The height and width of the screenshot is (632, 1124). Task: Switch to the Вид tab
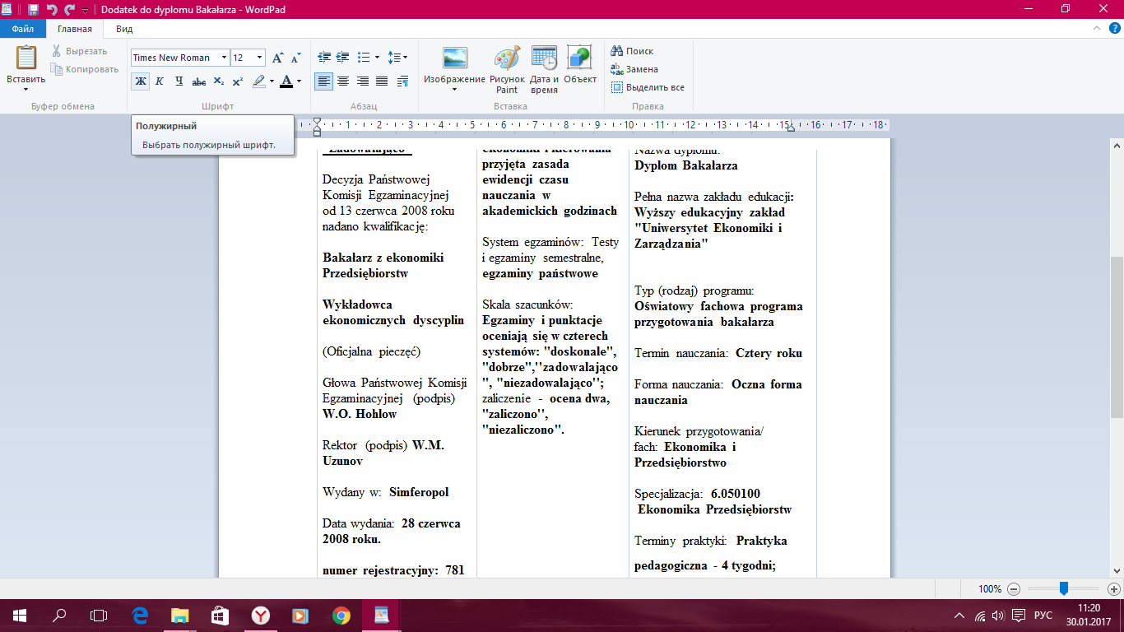point(124,28)
